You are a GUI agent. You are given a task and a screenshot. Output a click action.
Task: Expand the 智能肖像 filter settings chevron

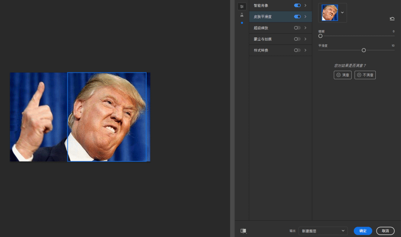(x=305, y=6)
